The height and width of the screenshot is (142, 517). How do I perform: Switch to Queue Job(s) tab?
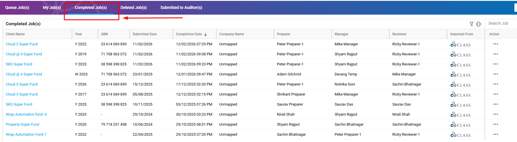17,7
